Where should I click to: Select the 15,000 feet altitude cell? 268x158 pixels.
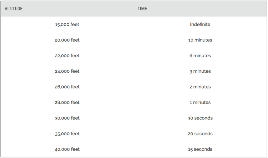(67, 25)
